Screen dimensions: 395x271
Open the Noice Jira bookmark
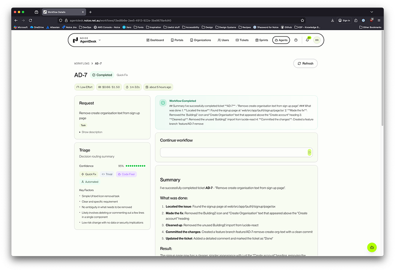coord(69,27)
